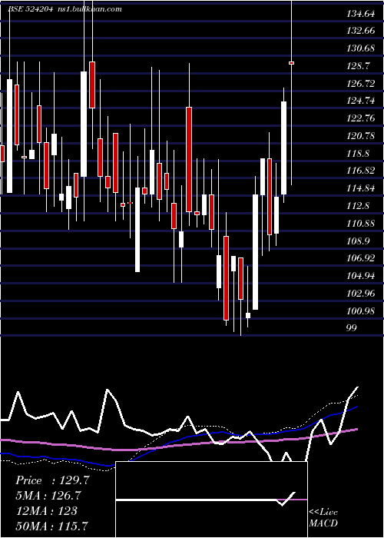The height and width of the screenshot is (538, 384).
Task: Click the latest small red candle near 128.7
Action: 291,63
